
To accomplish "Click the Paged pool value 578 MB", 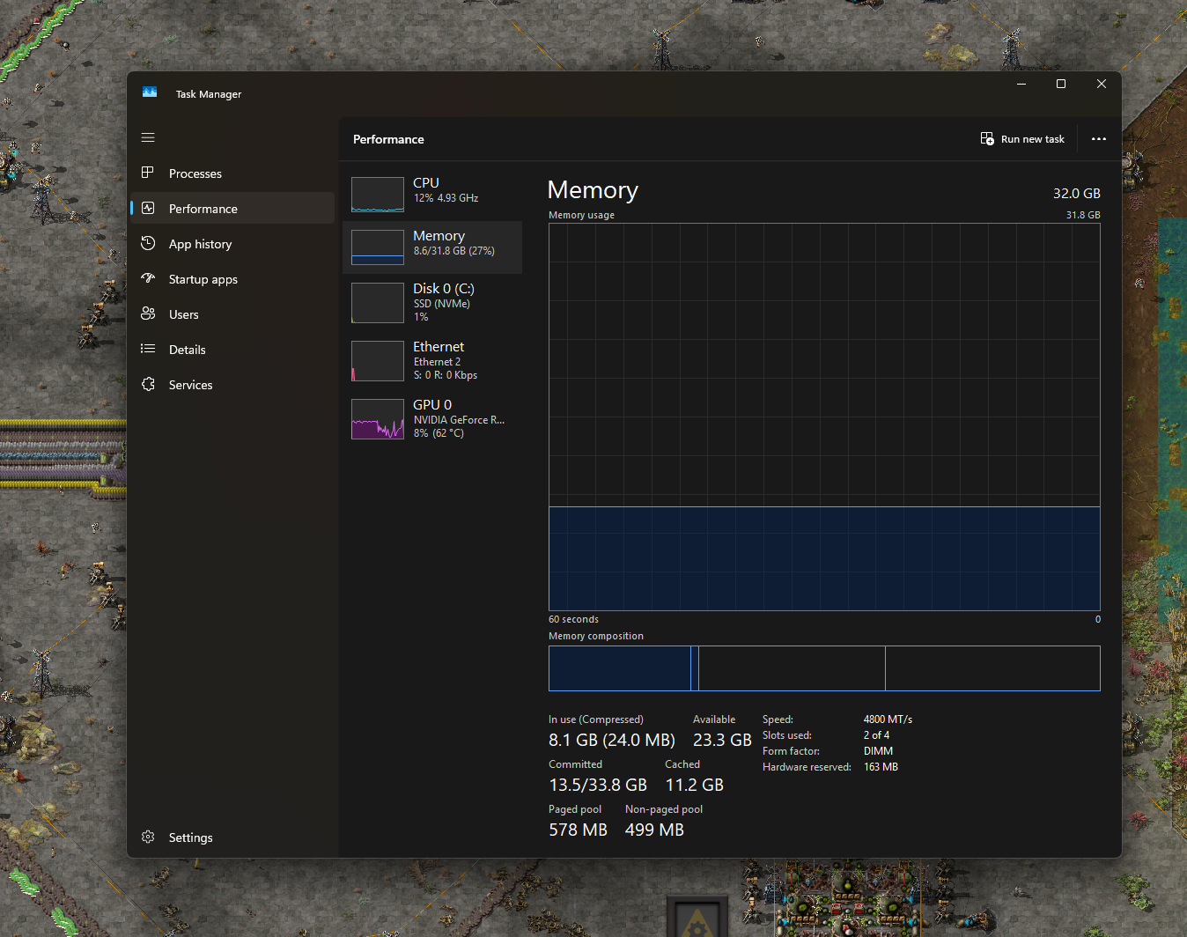I will coord(579,830).
